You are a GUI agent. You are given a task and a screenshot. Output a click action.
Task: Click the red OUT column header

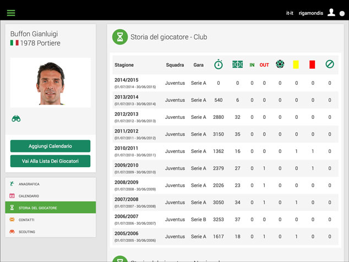(x=264, y=65)
